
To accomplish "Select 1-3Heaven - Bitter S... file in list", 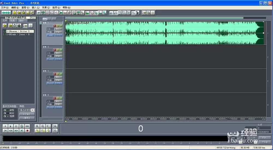I will tap(19, 31).
